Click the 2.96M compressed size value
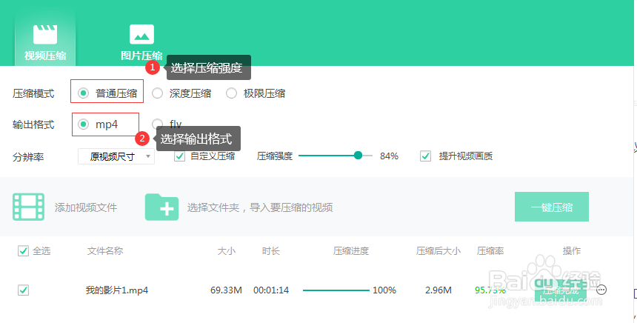Image resolution: width=637 pixels, height=323 pixels. coord(438,290)
